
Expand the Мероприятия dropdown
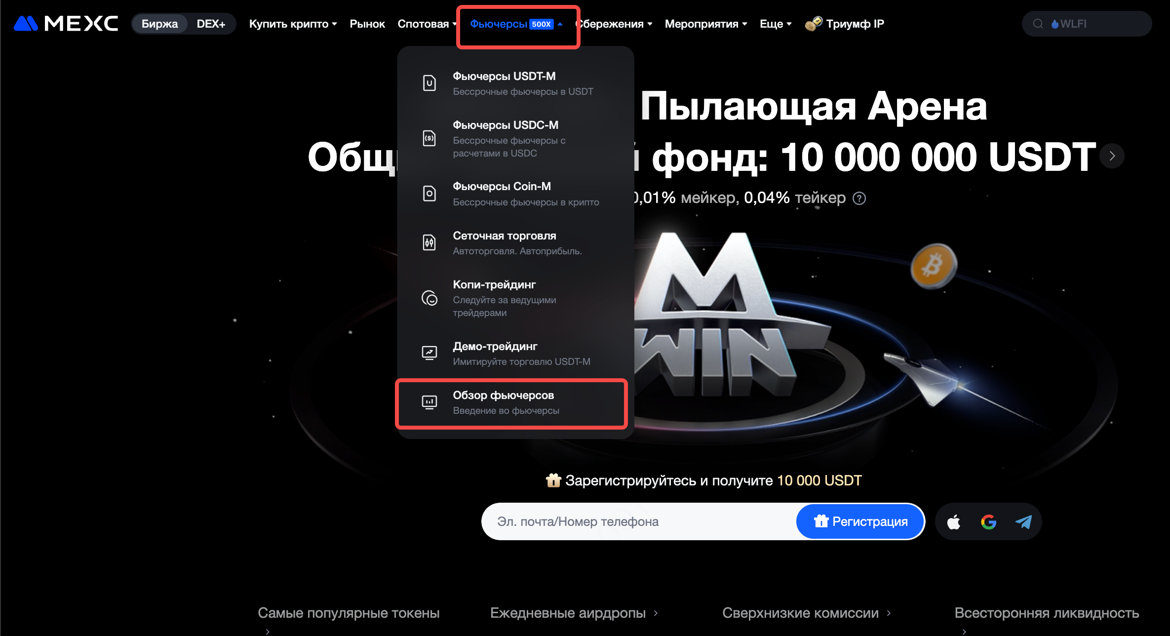point(706,24)
